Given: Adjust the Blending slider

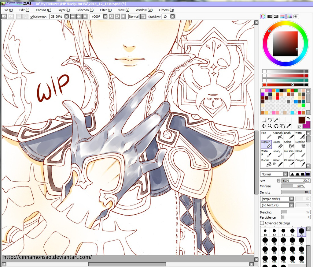Looking at the screenshot, I should [x=296, y=212].
